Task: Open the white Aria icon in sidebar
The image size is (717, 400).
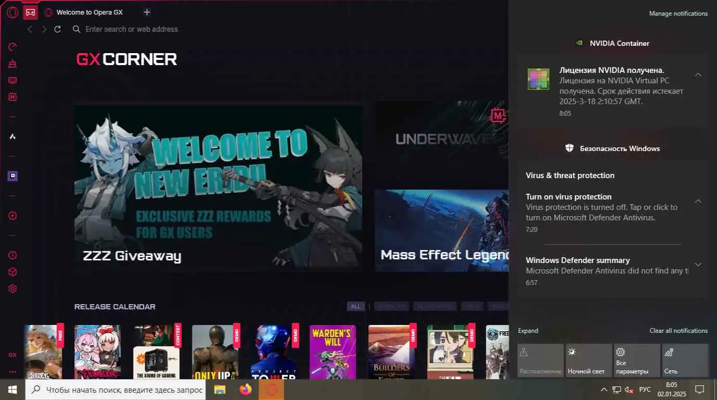Action: point(13,136)
